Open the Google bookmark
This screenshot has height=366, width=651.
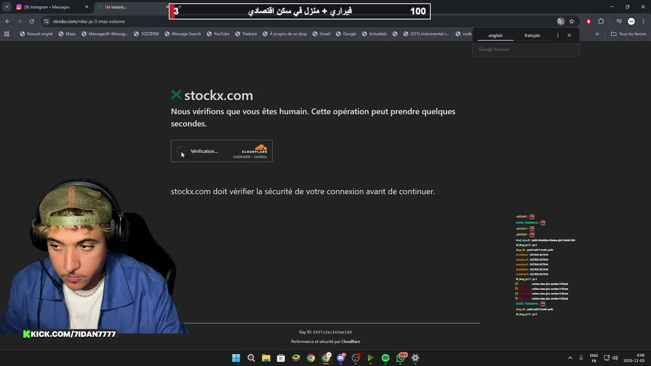tap(346, 34)
